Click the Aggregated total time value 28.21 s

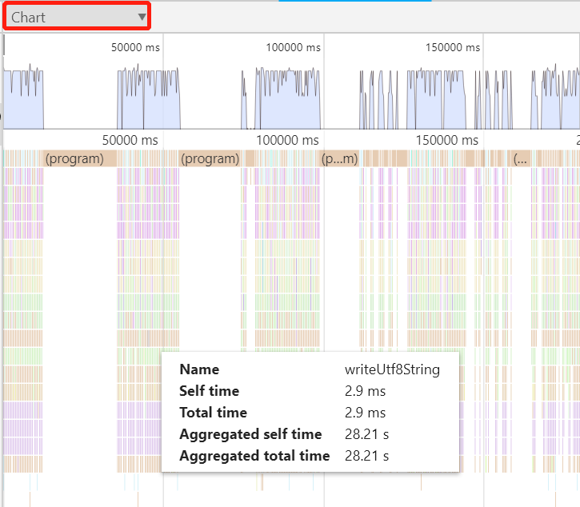click(x=366, y=456)
